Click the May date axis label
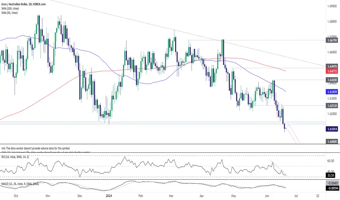 [233, 196]
